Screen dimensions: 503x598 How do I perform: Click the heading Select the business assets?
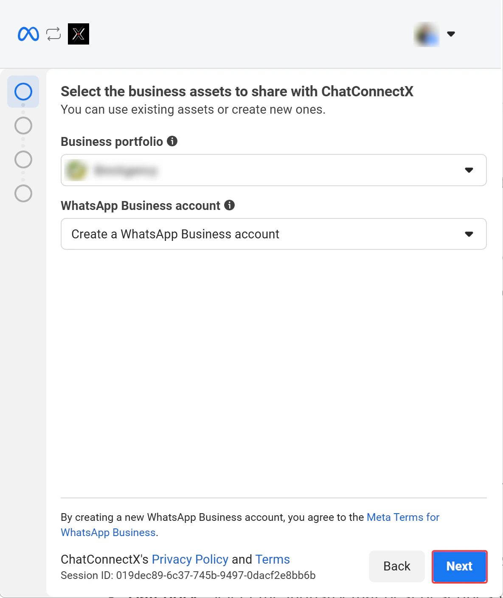[x=237, y=91]
